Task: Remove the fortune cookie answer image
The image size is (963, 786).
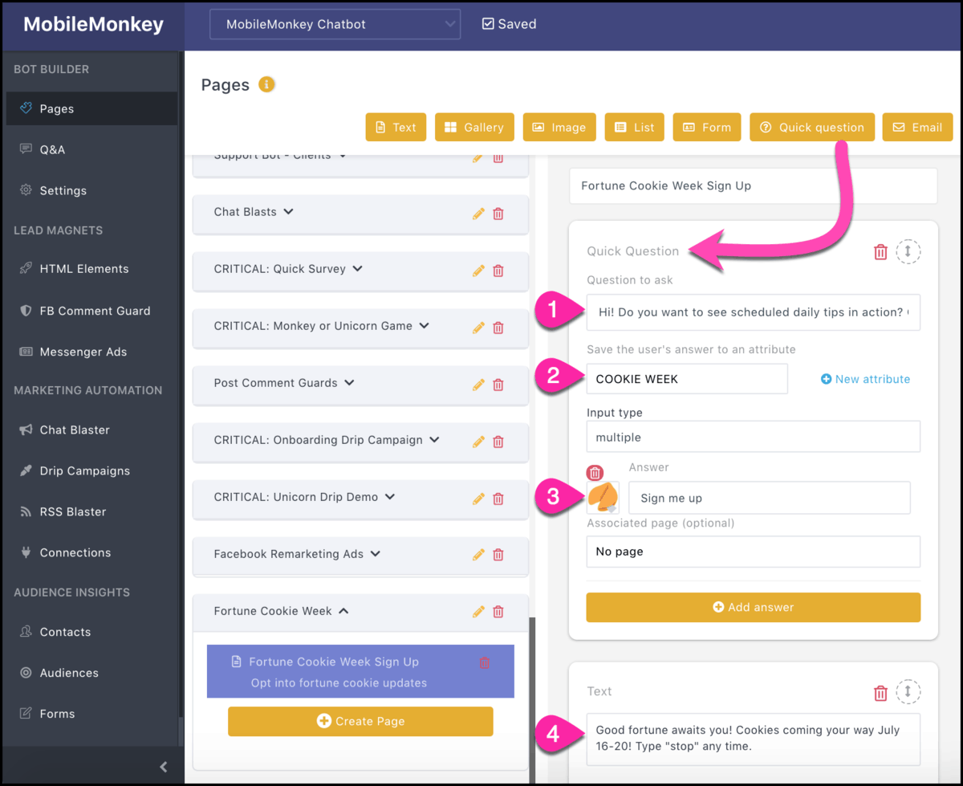Action: coord(595,473)
